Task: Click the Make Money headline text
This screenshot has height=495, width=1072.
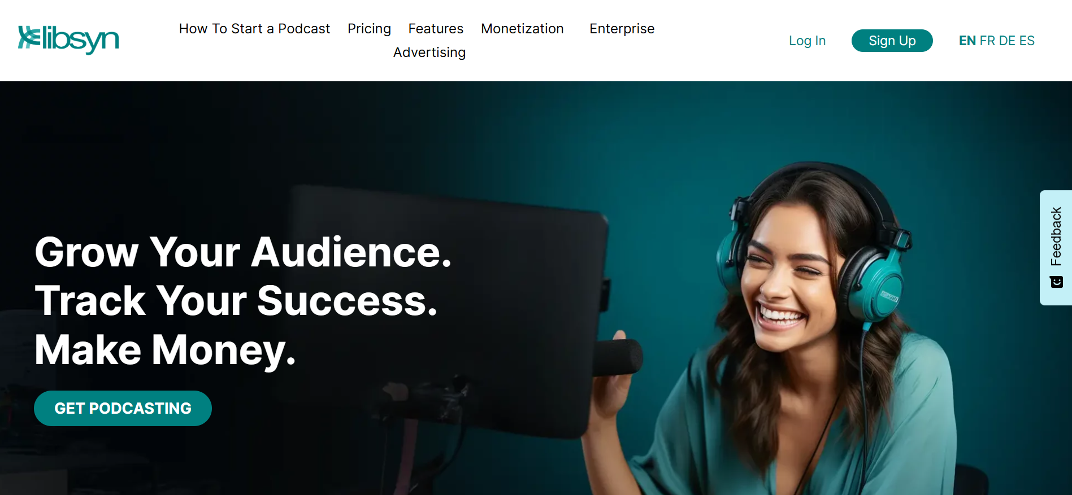Action: 165,351
